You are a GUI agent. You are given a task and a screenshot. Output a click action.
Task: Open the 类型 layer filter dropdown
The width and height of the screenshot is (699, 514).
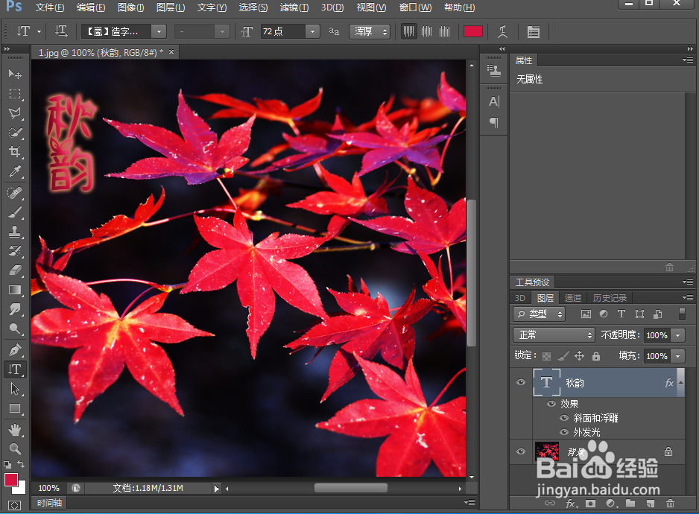[x=539, y=314]
